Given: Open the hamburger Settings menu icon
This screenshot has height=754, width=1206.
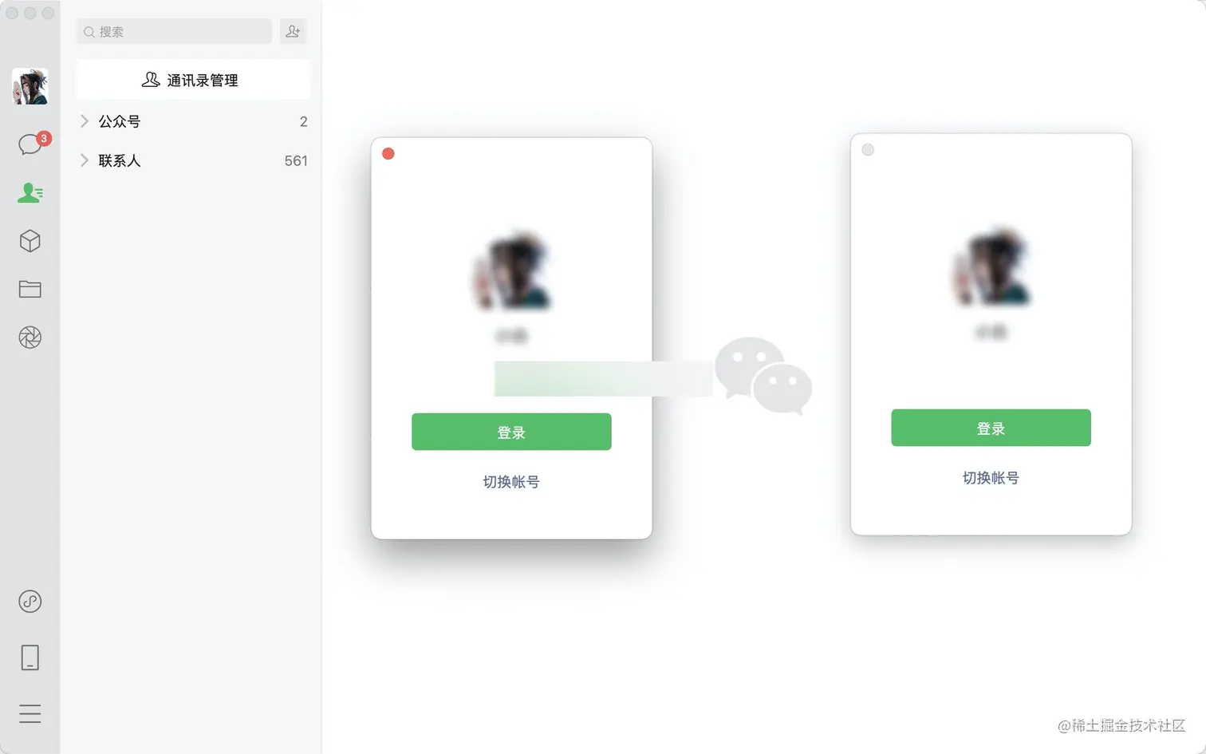Looking at the screenshot, I should click(30, 713).
